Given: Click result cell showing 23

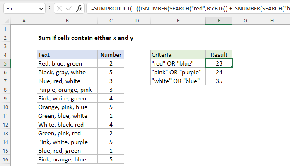Looking at the screenshot, I should [x=219, y=63].
